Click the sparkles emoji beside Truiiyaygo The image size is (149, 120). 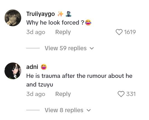[61, 14]
